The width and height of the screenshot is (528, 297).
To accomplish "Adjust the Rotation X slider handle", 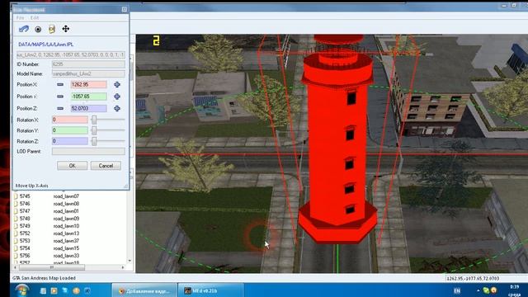I will click(94, 120).
